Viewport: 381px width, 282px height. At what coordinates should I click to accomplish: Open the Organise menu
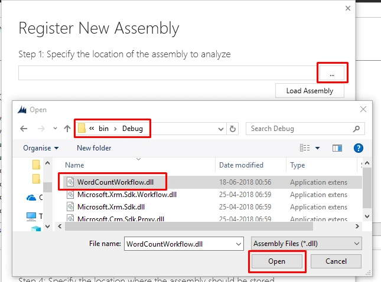pos(41,148)
